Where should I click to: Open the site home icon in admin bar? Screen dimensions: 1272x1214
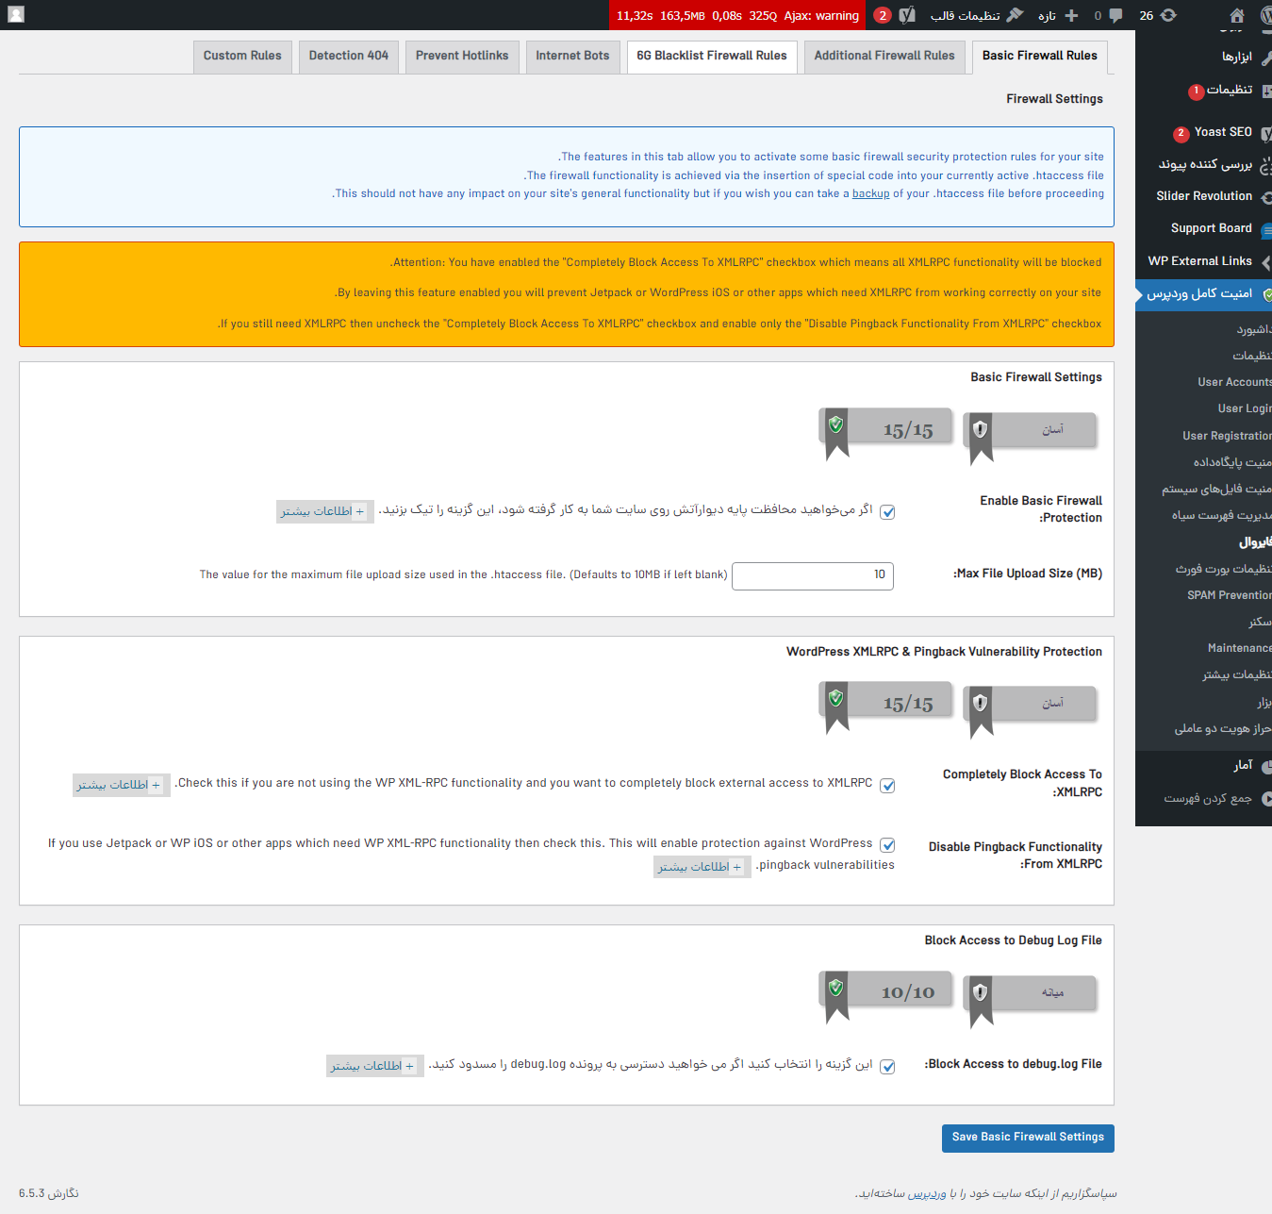(x=1237, y=15)
